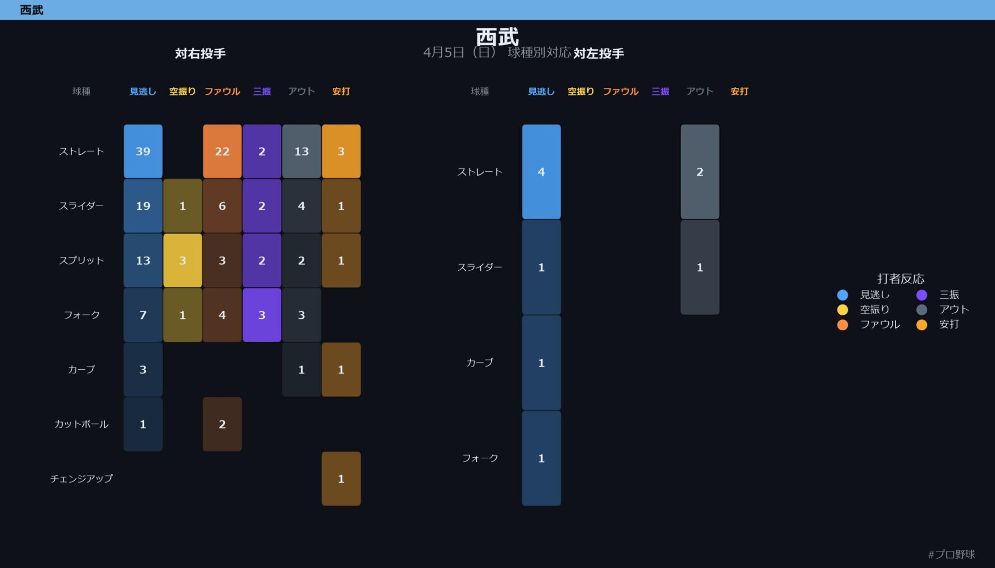Click the 4月5日（日） date subtitle
995x568 pixels.
pos(460,52)
